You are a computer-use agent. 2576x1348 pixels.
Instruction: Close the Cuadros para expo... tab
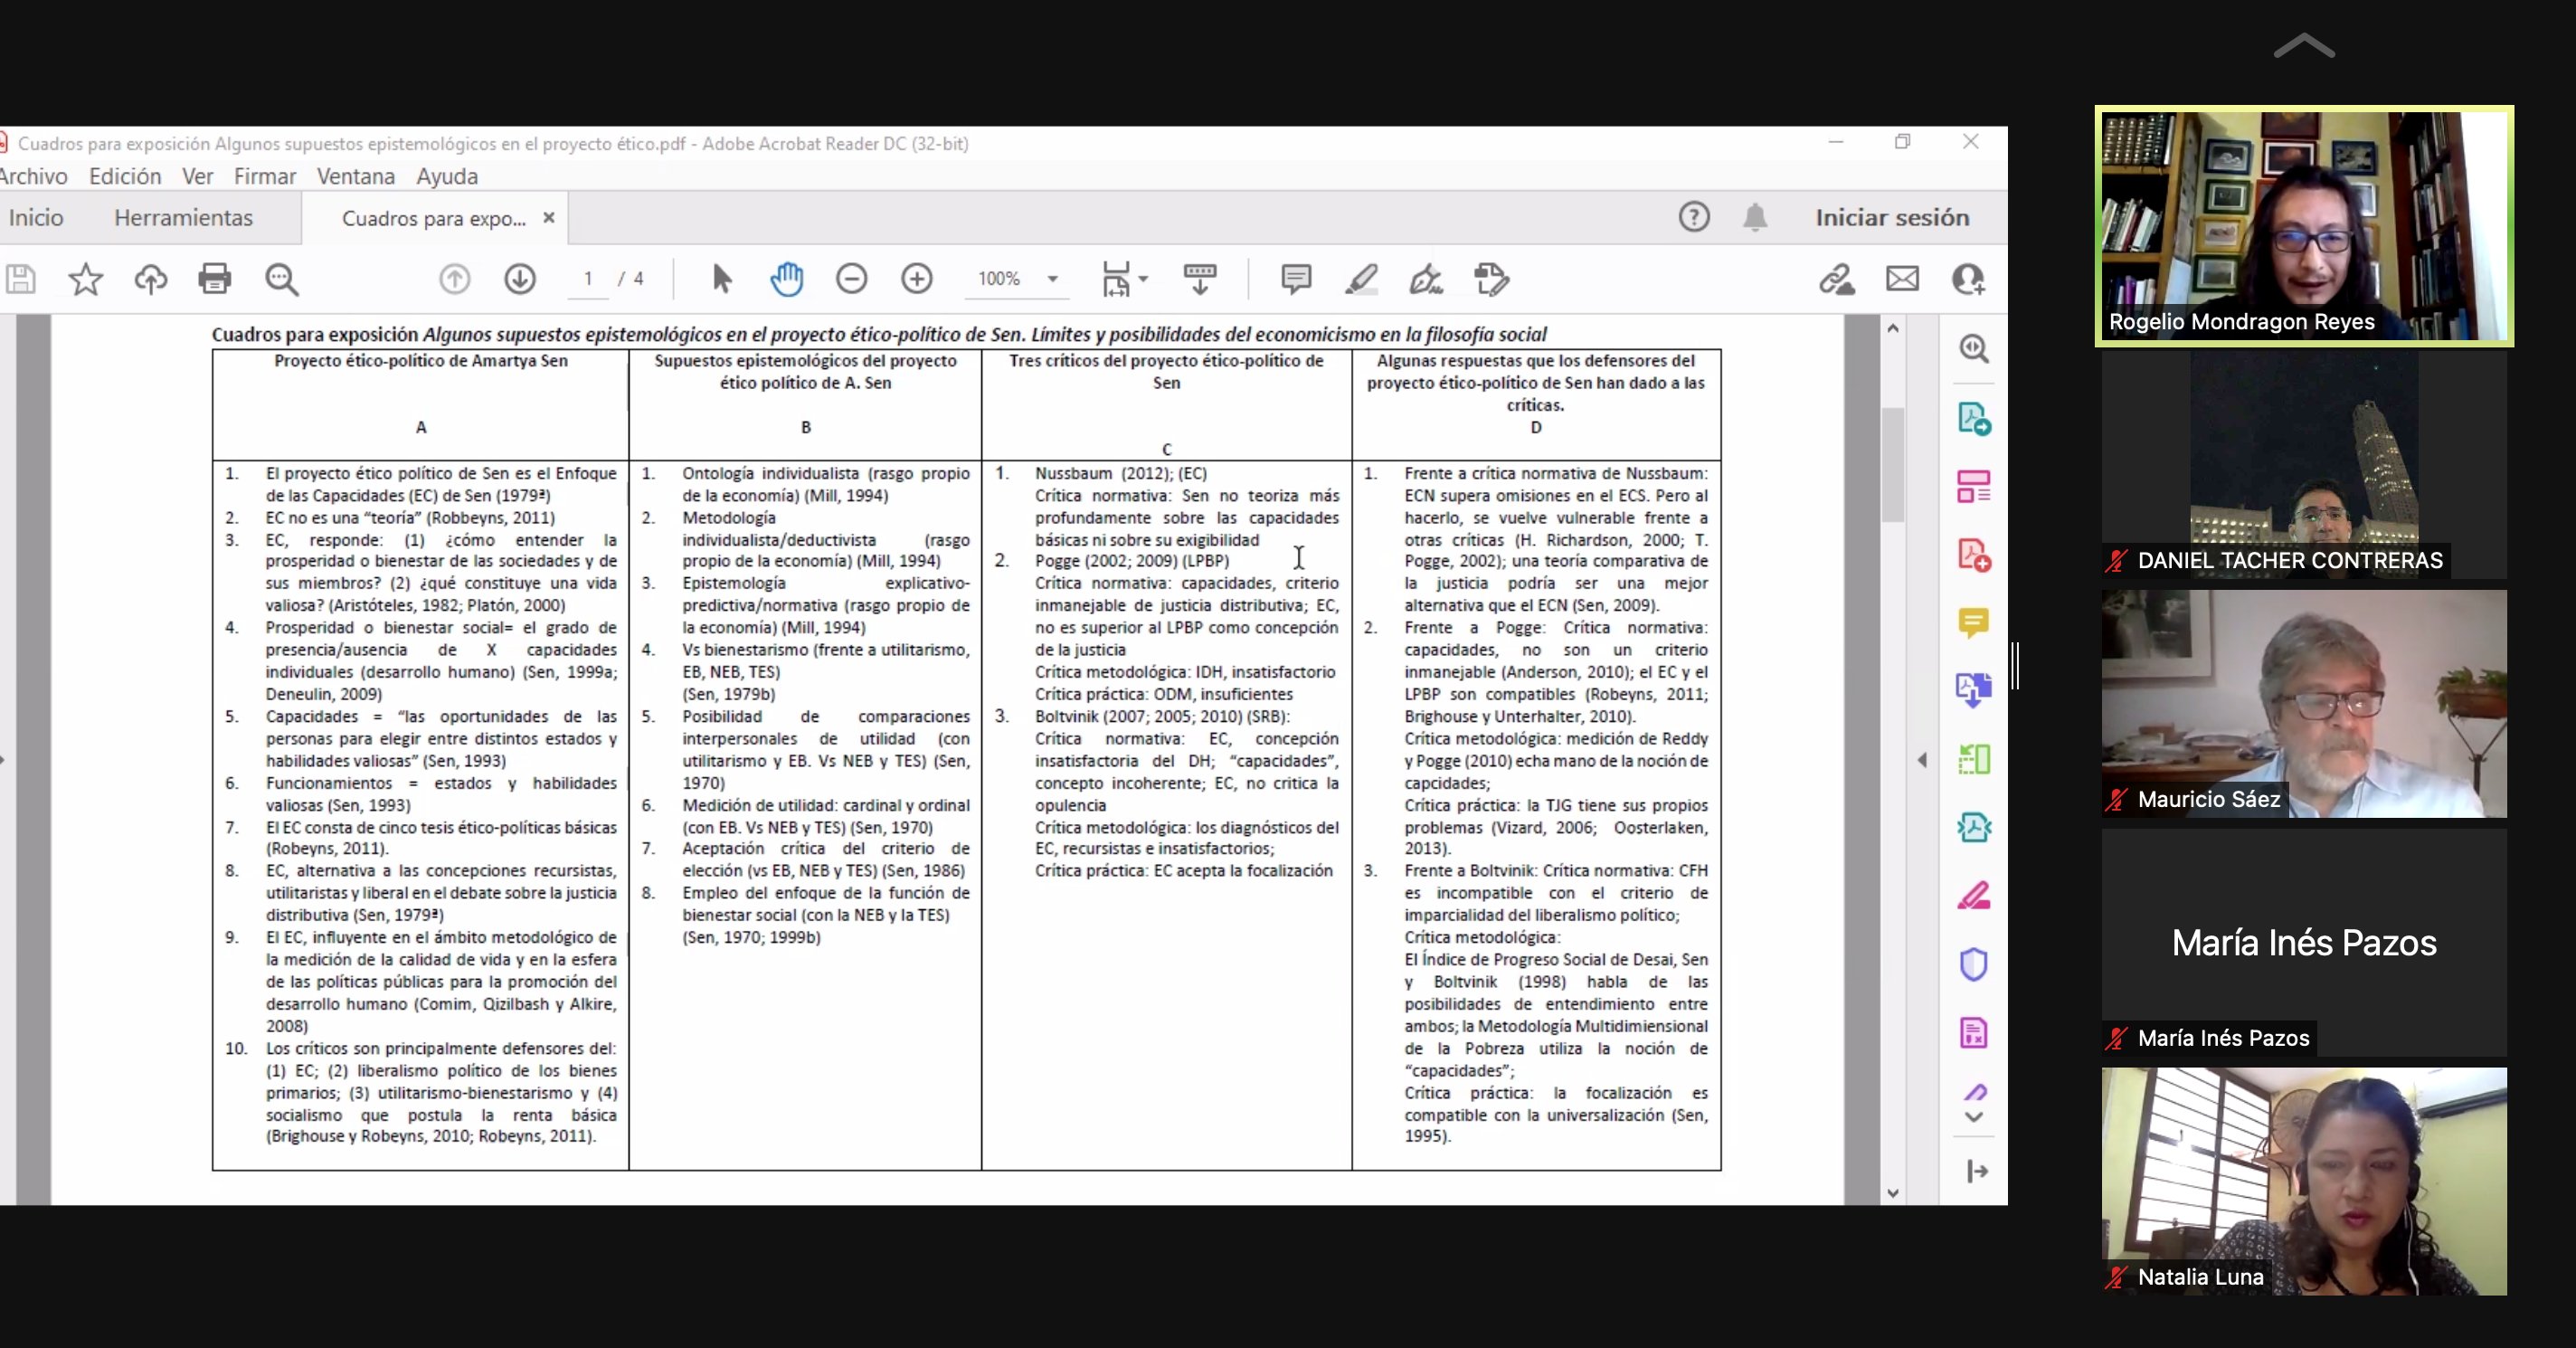click(x=549, y=217)
